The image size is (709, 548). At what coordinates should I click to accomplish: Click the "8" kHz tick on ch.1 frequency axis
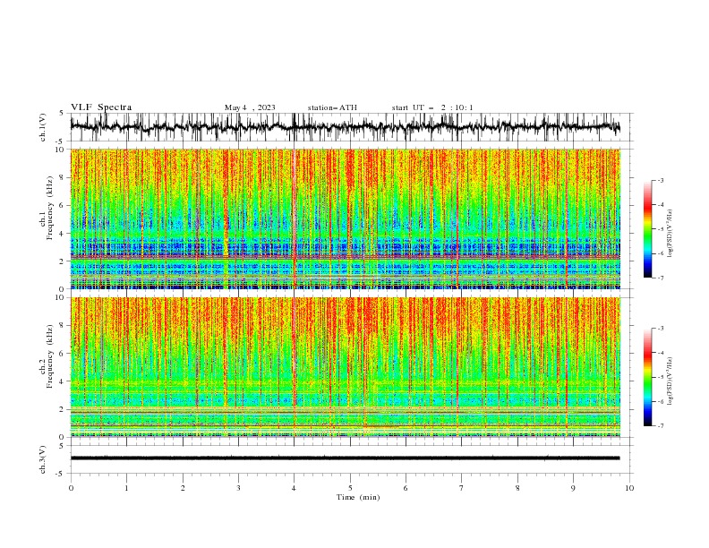tap(63, 177)
